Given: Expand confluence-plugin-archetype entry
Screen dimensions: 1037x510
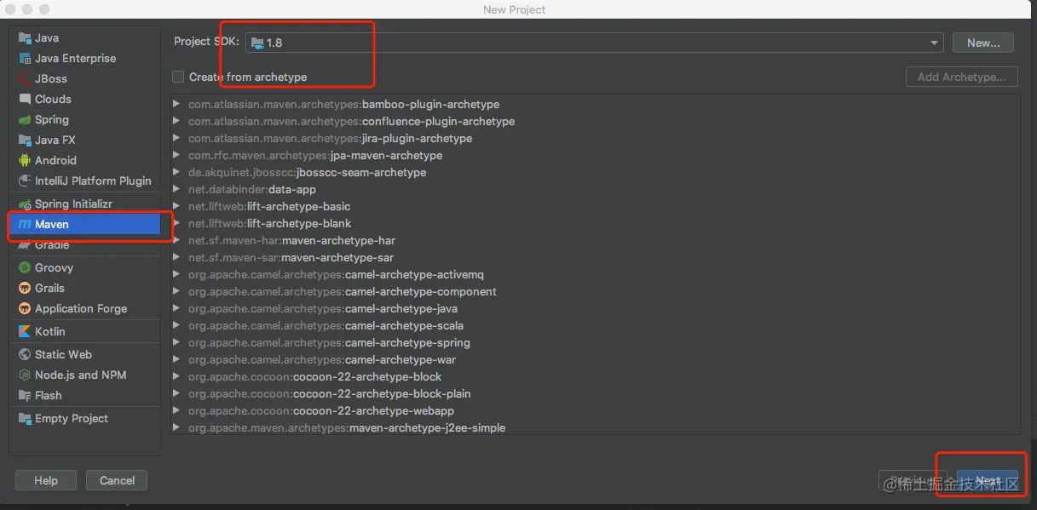Looking at the screenshot, I should coord(176,121).
